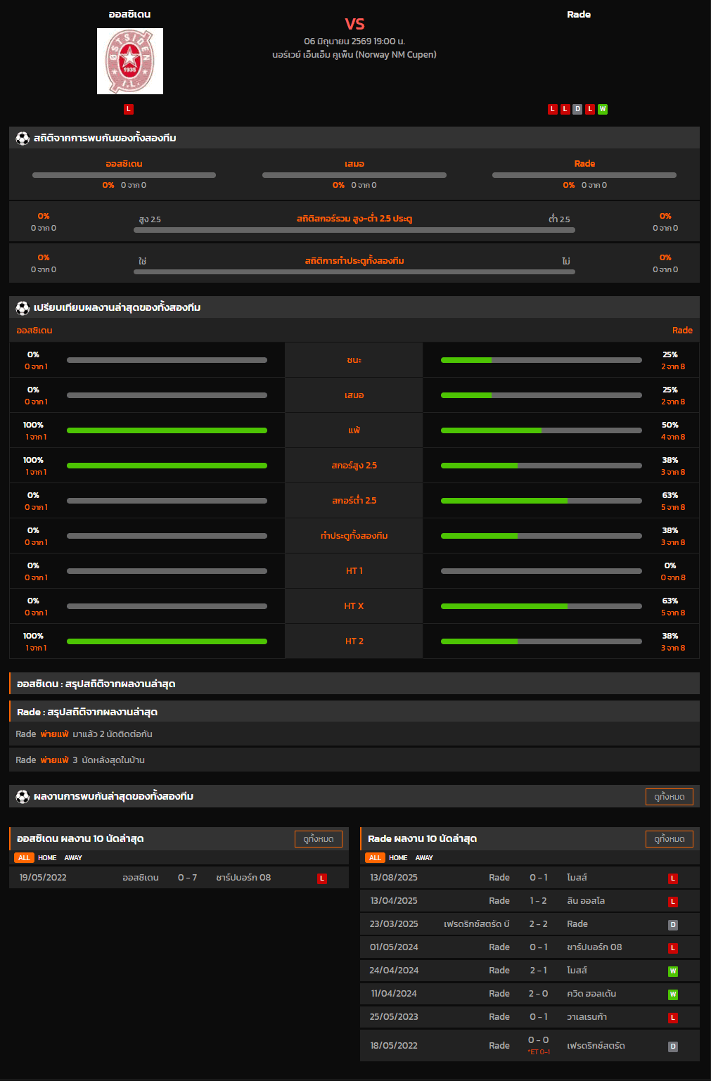711x1081 pixels.
Task: Click Rade พ่ายแพ้ มาแล้ว 2 นัดติดต่อกัน row
Action: click(x=354, y=734)
